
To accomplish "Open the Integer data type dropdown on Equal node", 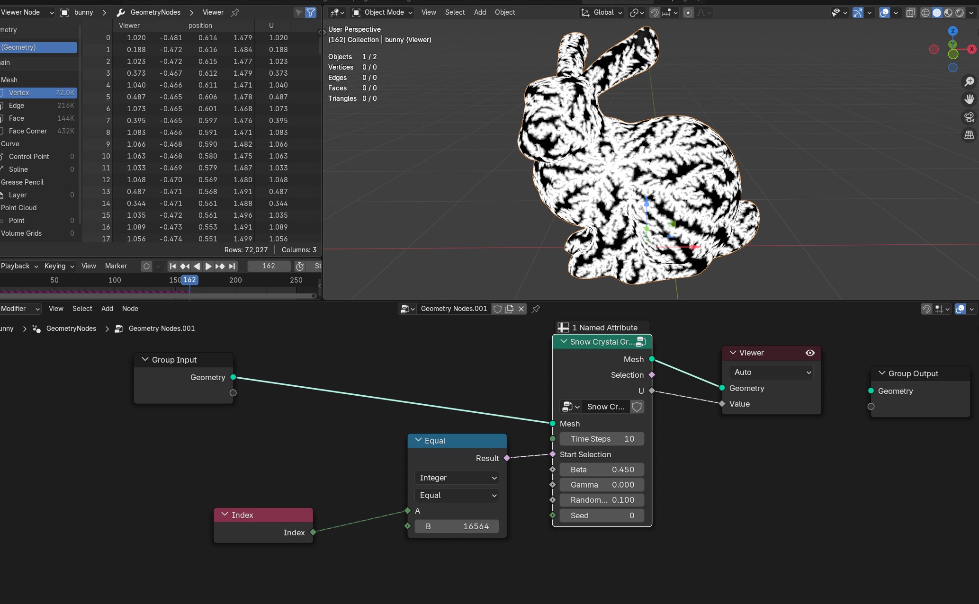I will 457,478.
